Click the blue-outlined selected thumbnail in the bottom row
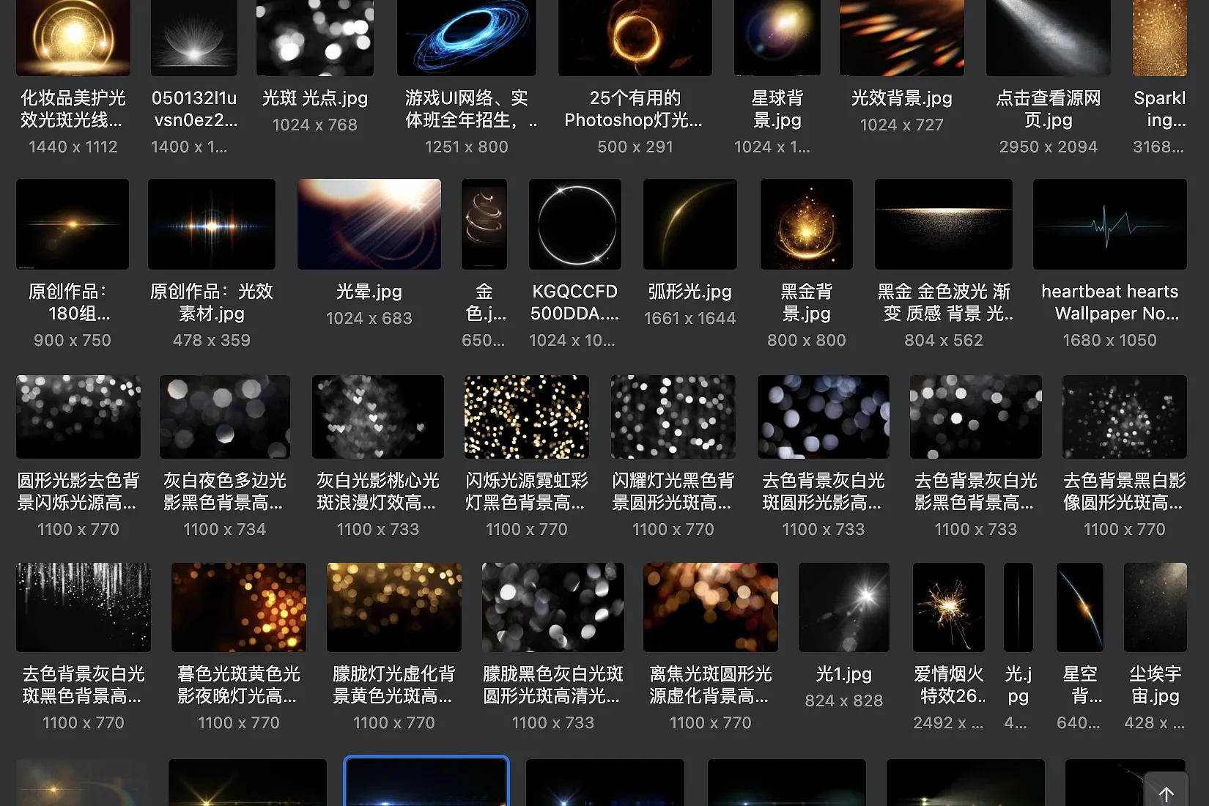Image resolution: width=1209 pixels, height=806 pixels. [426, 782]
